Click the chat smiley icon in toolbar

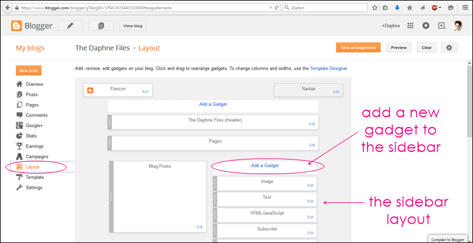pyautogui.click(x=451, y=8)
